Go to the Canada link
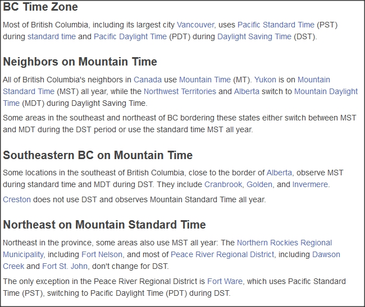 (x=148, y=80)
